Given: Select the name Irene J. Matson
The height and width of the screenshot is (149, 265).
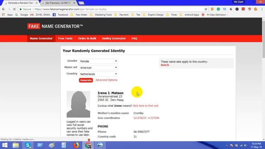Looking at the screenshot, I should coord(111,93).
